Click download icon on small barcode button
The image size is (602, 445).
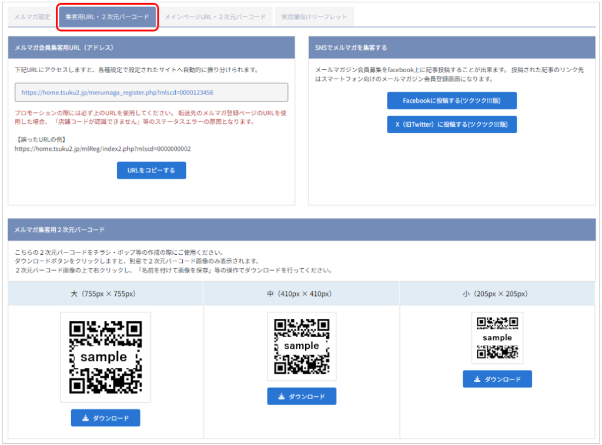[477, 379]
